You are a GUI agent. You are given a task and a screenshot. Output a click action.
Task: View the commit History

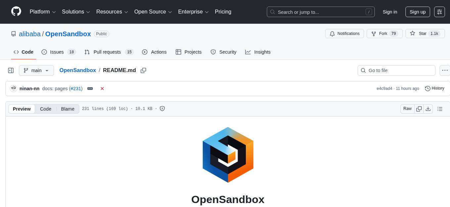[x=434, y=88]
